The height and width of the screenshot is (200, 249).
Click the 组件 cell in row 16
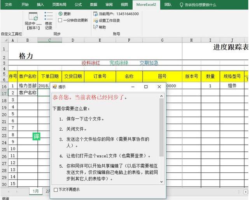tap(232, 86)
